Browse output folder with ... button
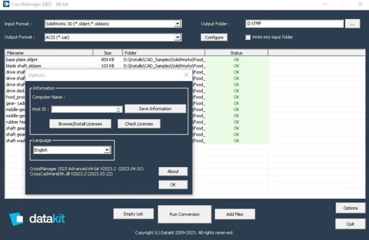 (x=352, y=24)
